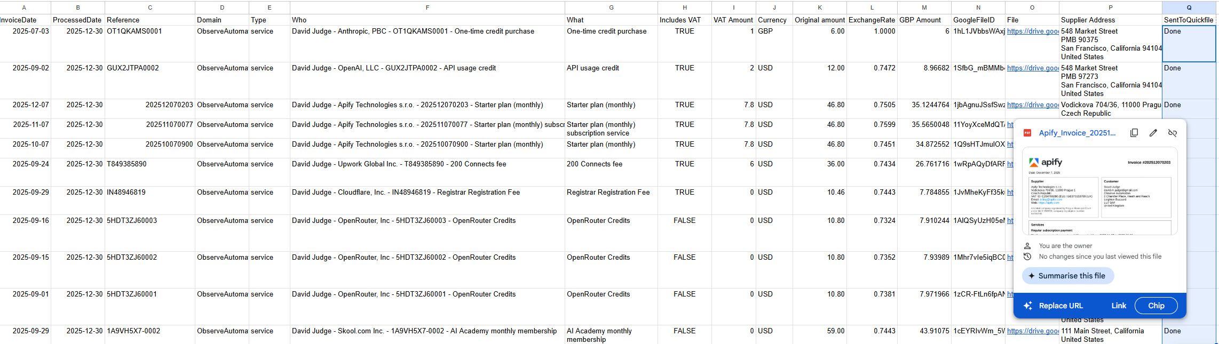Select Done cell in the Anthropic row
Screen dimensions: 1219x344
click(1189, 44)
